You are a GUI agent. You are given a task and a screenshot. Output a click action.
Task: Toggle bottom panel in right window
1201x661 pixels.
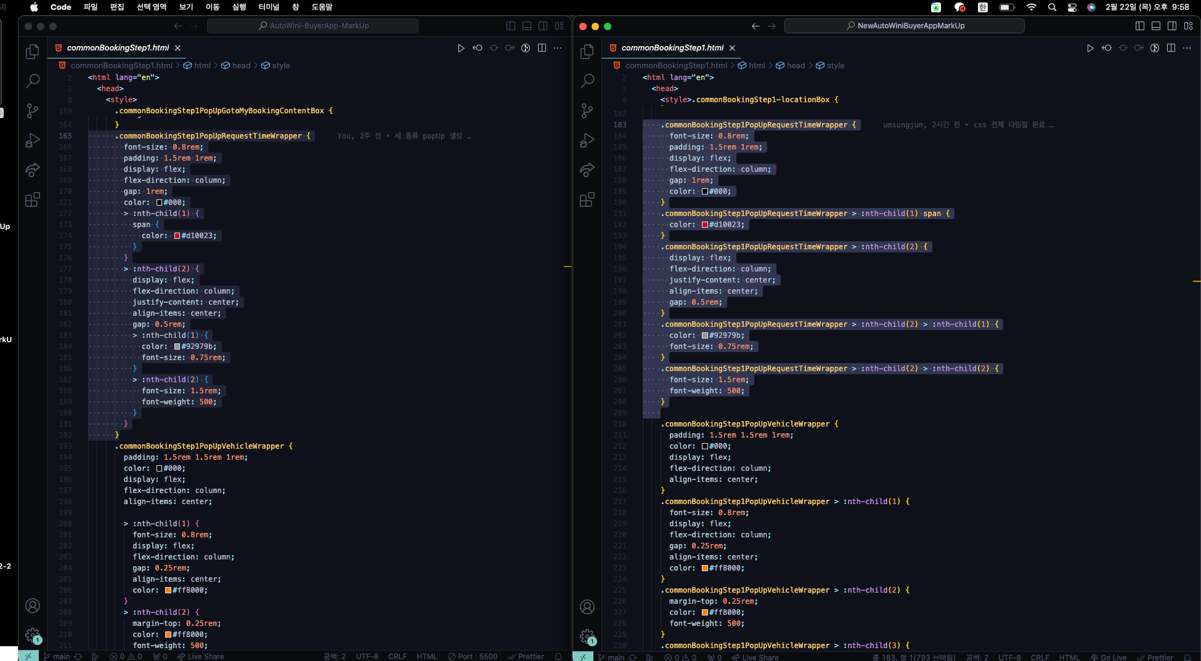(1156, 26)
